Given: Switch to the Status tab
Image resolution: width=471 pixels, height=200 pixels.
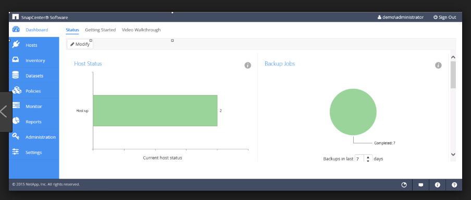Looking at the screenshot, I should pos(72,30).
